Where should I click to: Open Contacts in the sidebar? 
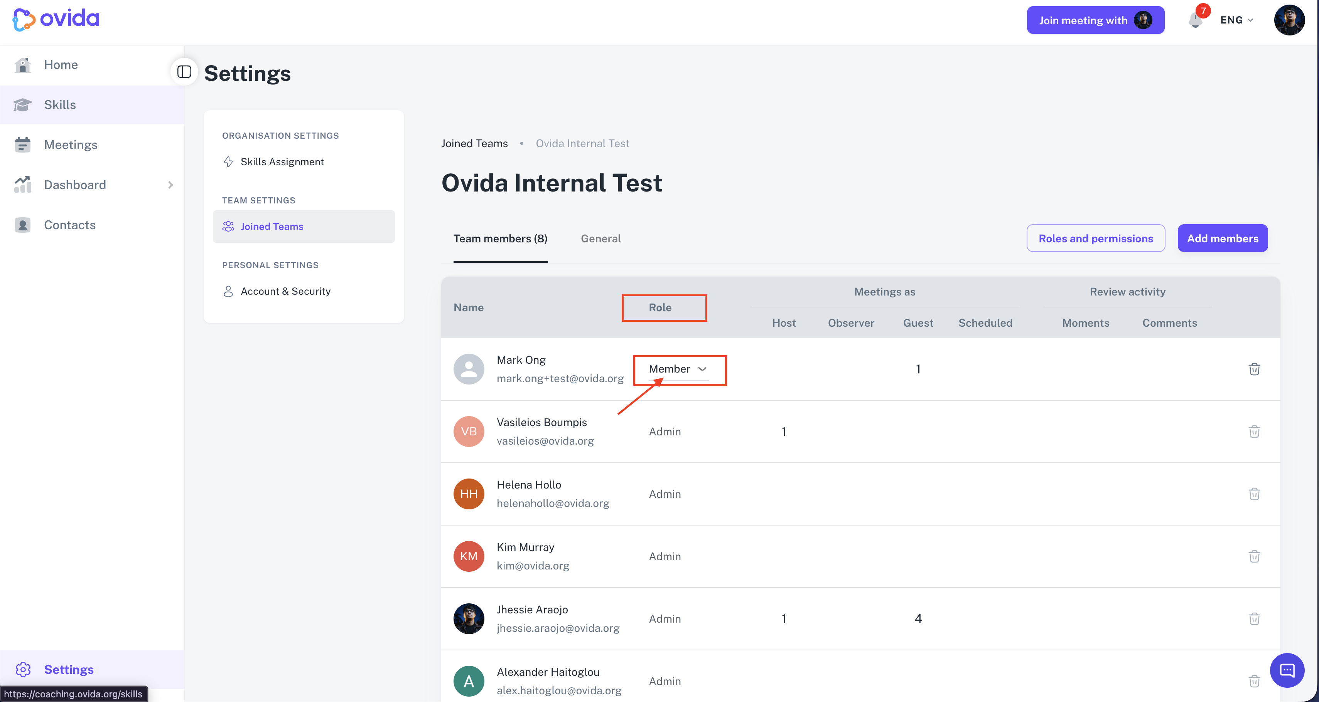pos(92,225)
